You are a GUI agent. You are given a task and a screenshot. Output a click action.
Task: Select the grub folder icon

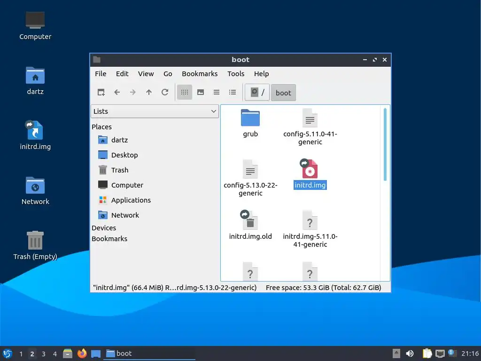[250, 118]
